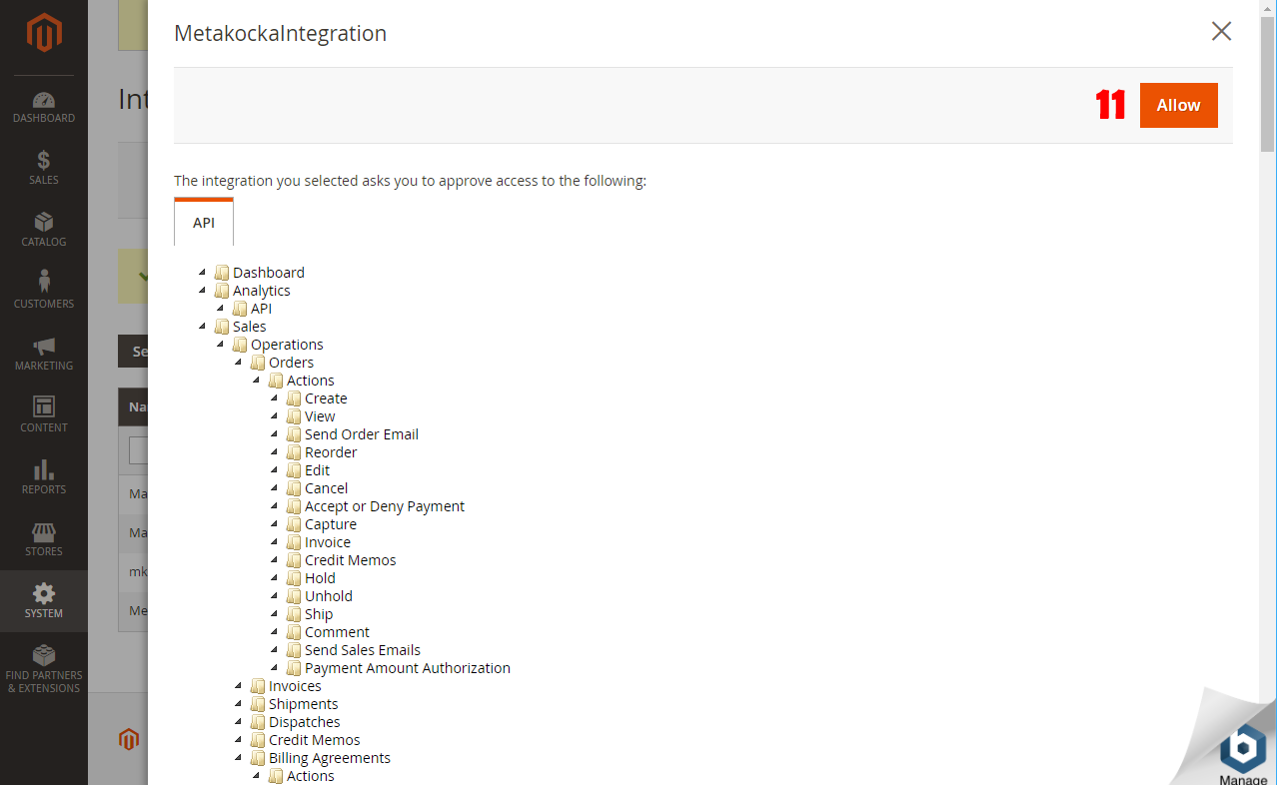
Task: Open the Dashboard sidebar menu
Action: (44, 108)
